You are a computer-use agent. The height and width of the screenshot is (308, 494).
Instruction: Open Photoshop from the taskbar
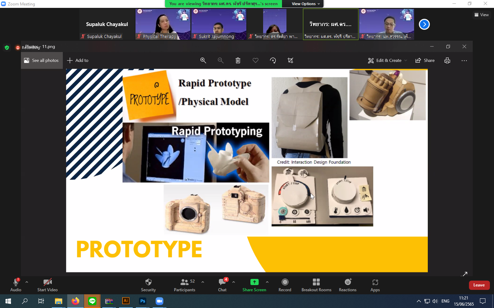(x=143, y=301)
